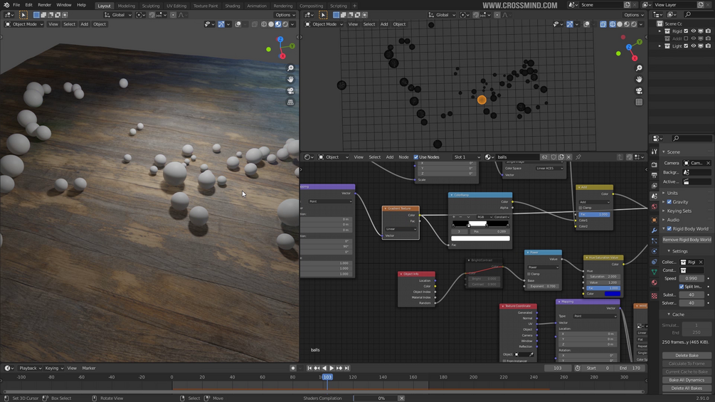Toggle Split Impulse checkbox

point(682,287)
